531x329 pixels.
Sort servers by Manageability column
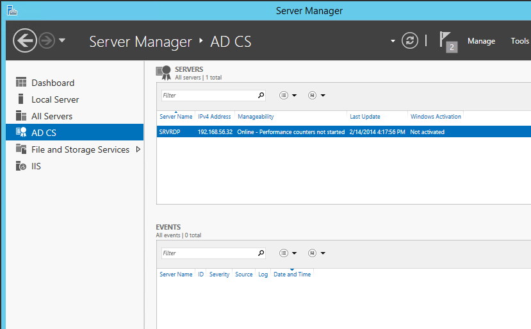point(256,116)
